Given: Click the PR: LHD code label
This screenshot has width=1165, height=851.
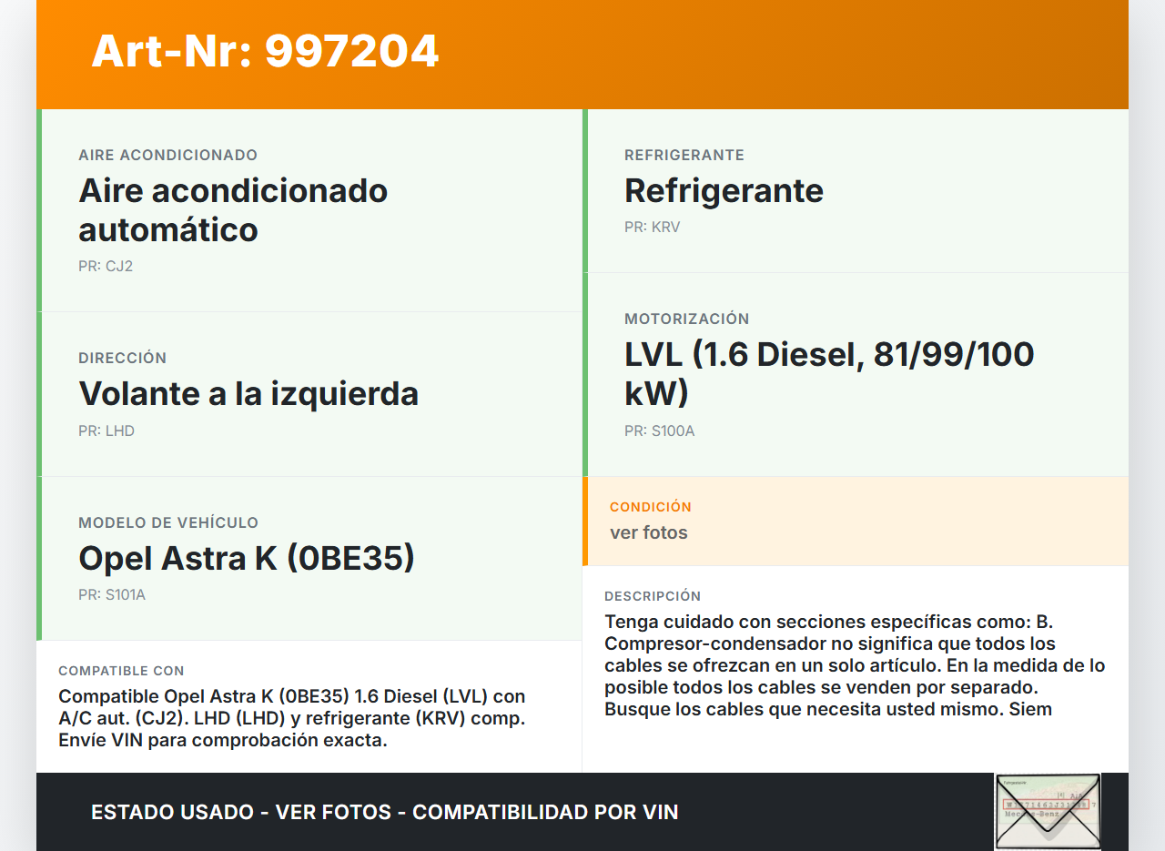Looking at the screenshot, I should pos(106,431).
